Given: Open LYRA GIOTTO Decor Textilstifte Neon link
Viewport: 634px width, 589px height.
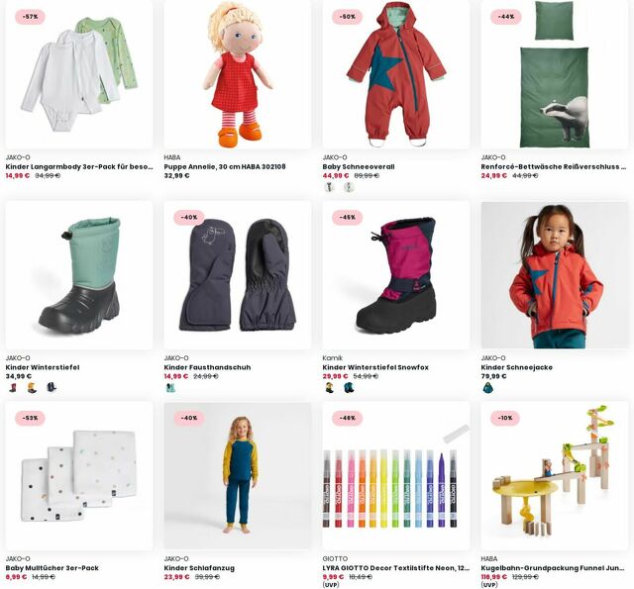Looking at the screenshot, I should pyautogui.click(x=396, y=568).
